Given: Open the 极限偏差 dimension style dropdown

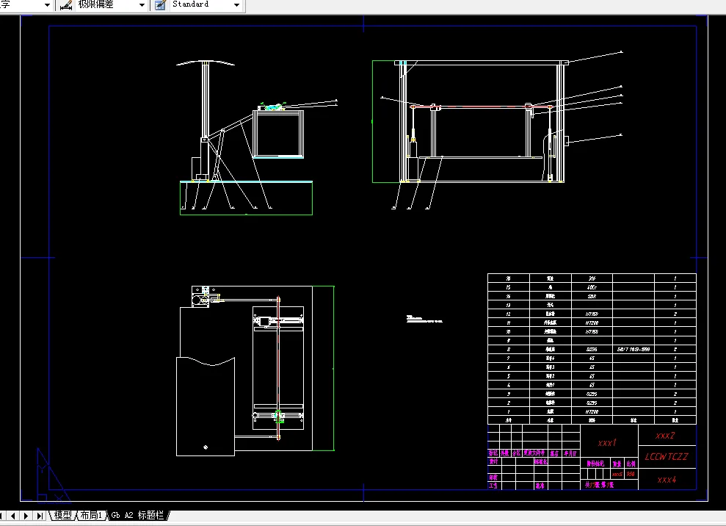Looking at the screenshot, I should tap(142, 5).
